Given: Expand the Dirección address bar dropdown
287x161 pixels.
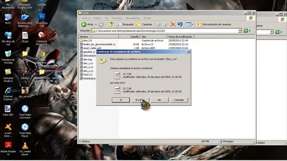Looking at the screenshot, I should pyautogui.click(x=240, y=31).
